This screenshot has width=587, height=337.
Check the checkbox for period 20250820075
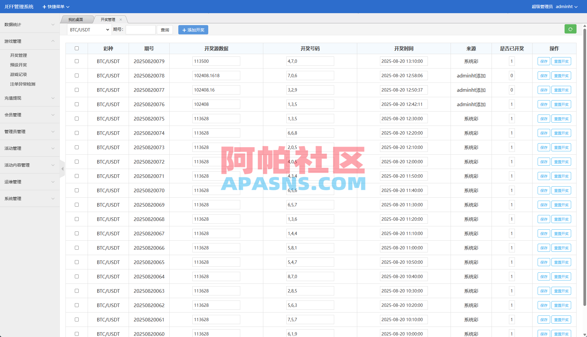(77, 118)
